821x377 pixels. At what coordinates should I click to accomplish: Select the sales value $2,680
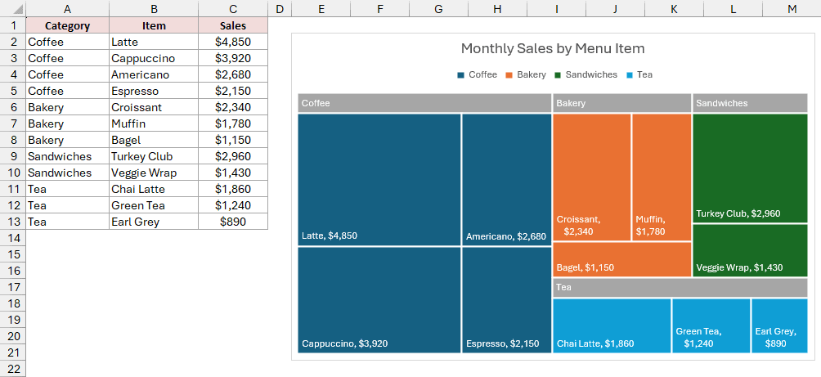[233, 74]
